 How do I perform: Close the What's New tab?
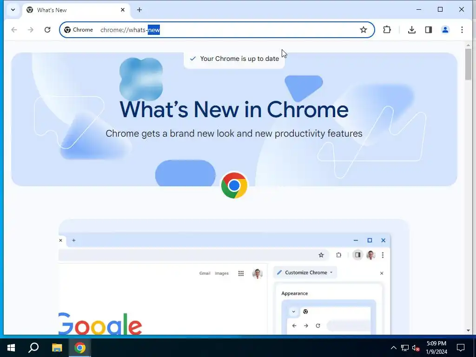pyautogui.click(x=123, y=10)
